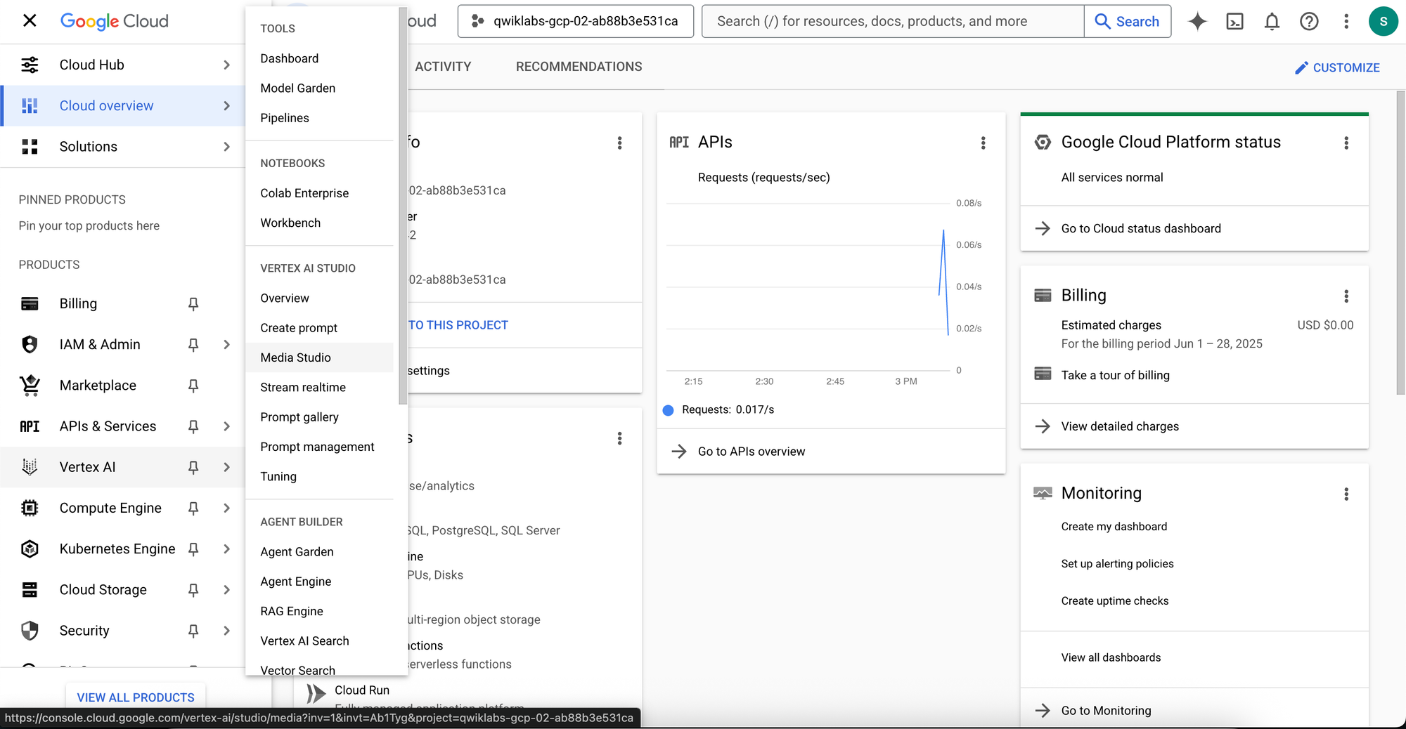Open View detailed charges link
The image size is (1406, 729).
pos(1119,426)
